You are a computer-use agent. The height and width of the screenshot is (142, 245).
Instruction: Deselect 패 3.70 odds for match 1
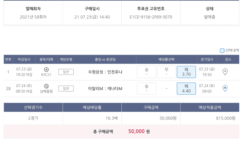coord(186,72)
